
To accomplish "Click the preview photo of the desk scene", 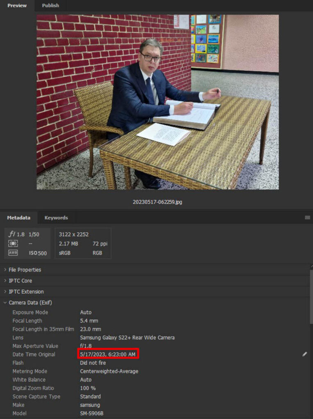I will [157, 102].
